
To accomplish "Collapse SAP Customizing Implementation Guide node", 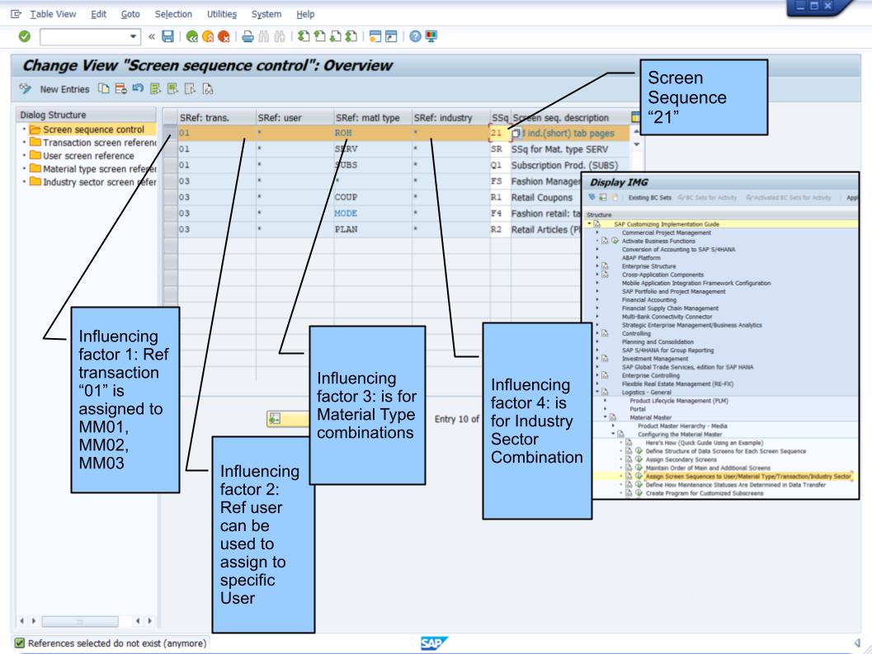I will pos(590,223).
